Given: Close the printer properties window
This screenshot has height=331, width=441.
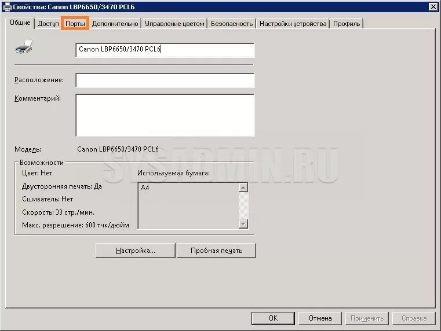Looking at the screenshot, I should point(433,7).
